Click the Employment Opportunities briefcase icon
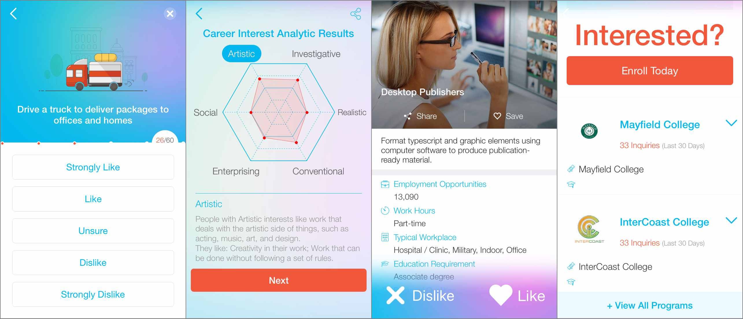This screenshot has height=319, width=743. 384,184
